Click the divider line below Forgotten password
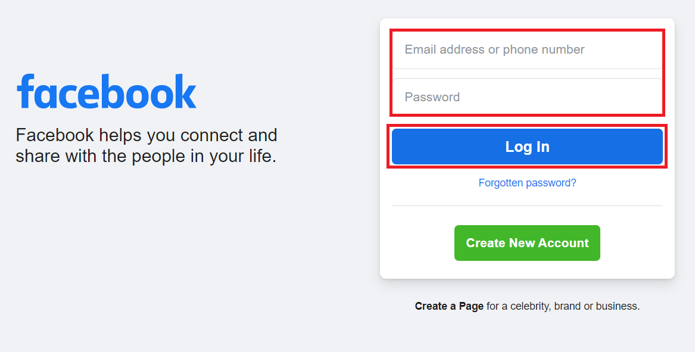695x352 pixels. tap(527, 205)
